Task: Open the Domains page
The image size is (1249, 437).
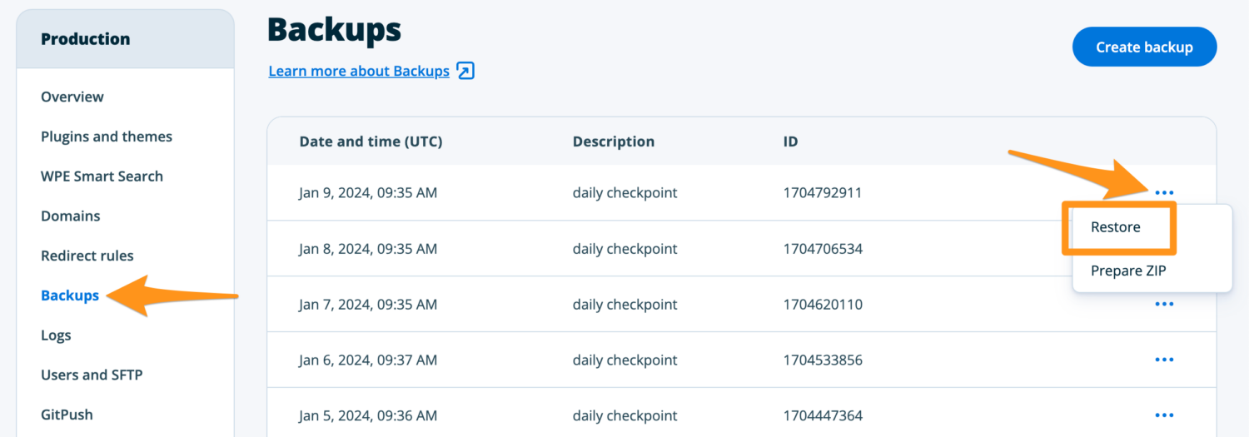Action: pos(71,216)
